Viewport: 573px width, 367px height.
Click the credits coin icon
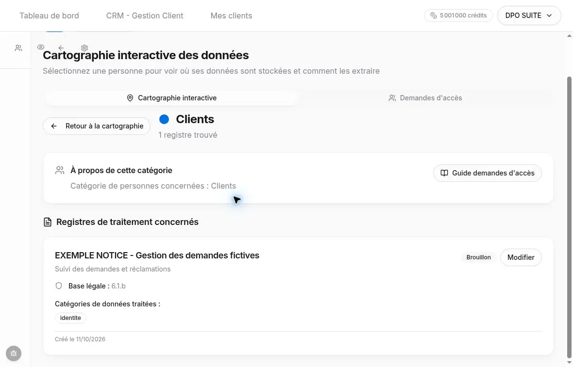coord(434,16)
